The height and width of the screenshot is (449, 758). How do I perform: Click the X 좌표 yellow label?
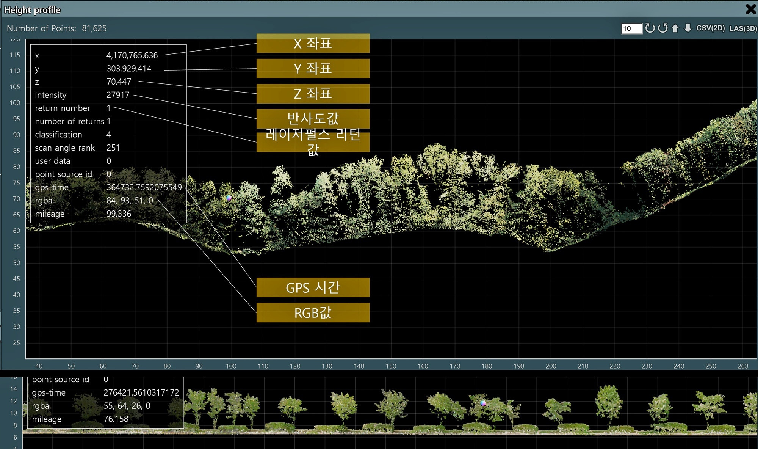click(x=313, y=44)
